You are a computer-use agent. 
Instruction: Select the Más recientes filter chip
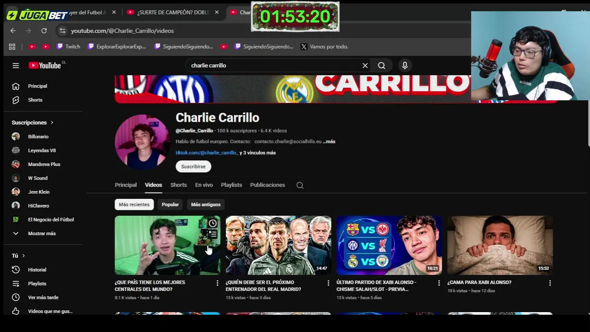(x=134, y=205)
